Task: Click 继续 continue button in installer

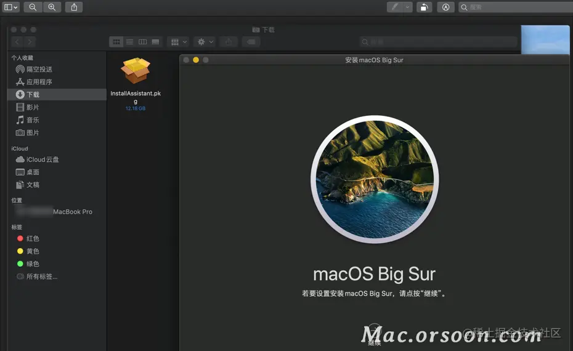Action: 374,334
